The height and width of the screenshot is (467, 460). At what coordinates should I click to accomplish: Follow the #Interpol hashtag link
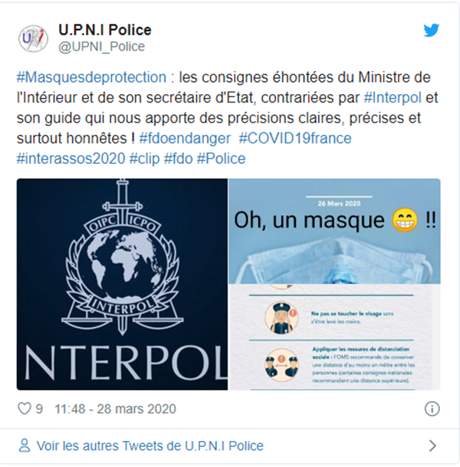coord(393,98)
